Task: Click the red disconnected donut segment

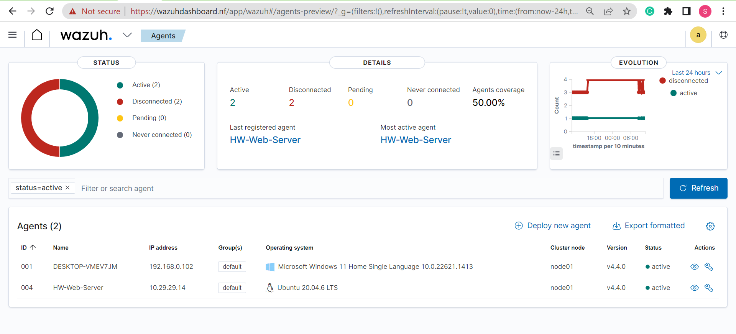Action: [x=26, y=118]
